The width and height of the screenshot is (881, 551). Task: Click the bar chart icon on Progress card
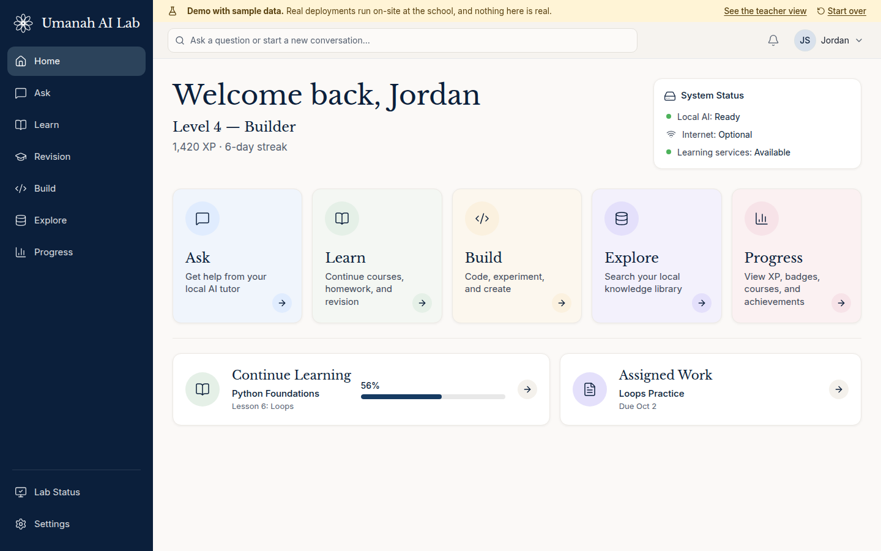tap(762, 219)
